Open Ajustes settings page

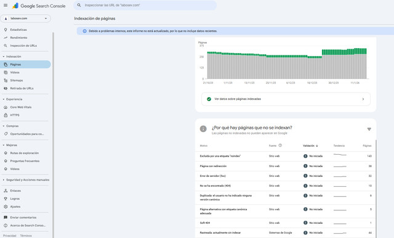tap(15, 207)
